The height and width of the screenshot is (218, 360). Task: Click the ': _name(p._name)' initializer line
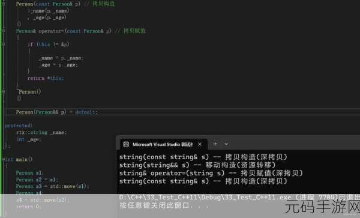point(48,11)
